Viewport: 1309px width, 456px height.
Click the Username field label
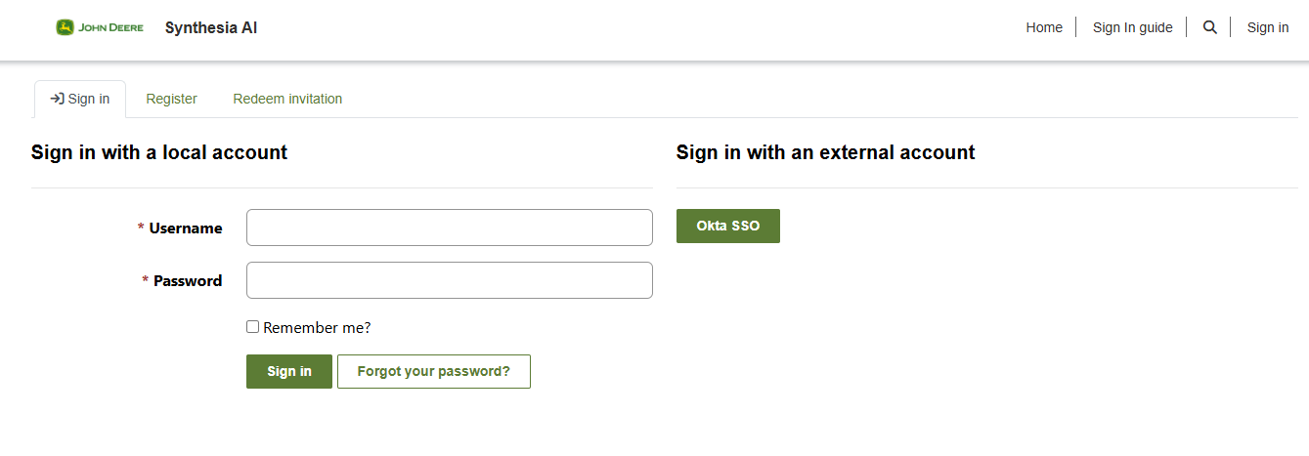pos(185,228)
